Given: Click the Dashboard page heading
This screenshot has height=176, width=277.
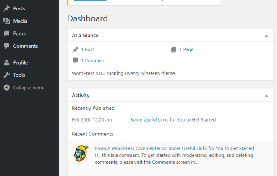Looking at the screenshot, I should click(x=87, y=18).
